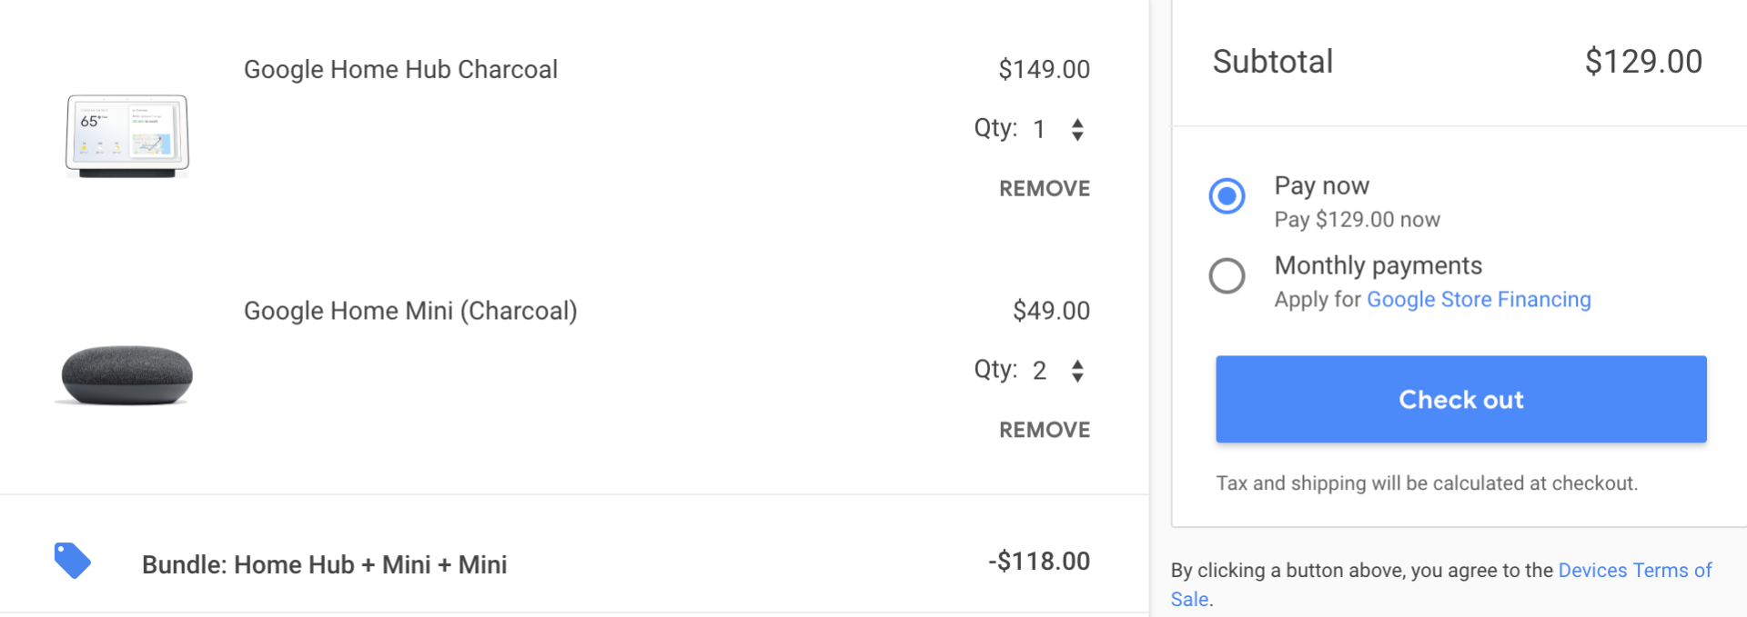
Task: Remove Google Home Mini (Charcoal) from cart
Action: pos(1044,430)
